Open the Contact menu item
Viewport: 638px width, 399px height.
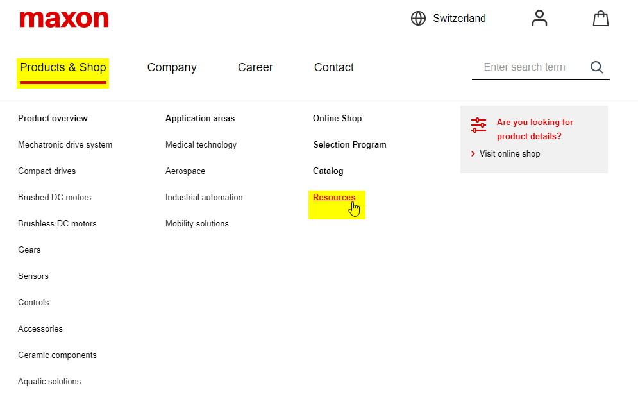click(x=333, y=67)
